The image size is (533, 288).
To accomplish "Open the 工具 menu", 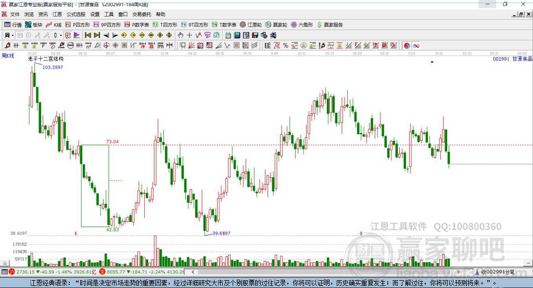I will [x=109, y=14].
